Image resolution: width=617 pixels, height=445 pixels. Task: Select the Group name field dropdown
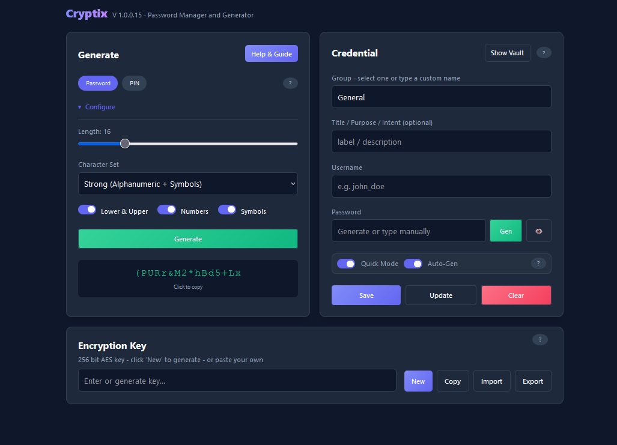click(x=441, y=97)
